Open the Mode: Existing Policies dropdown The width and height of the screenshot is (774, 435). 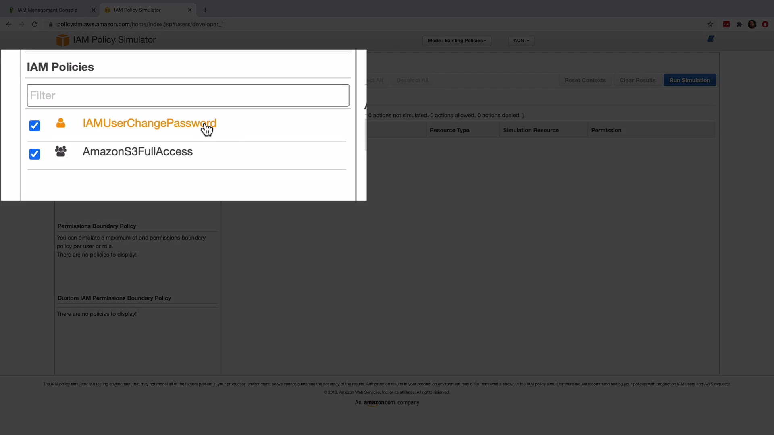tap(456, 41)
